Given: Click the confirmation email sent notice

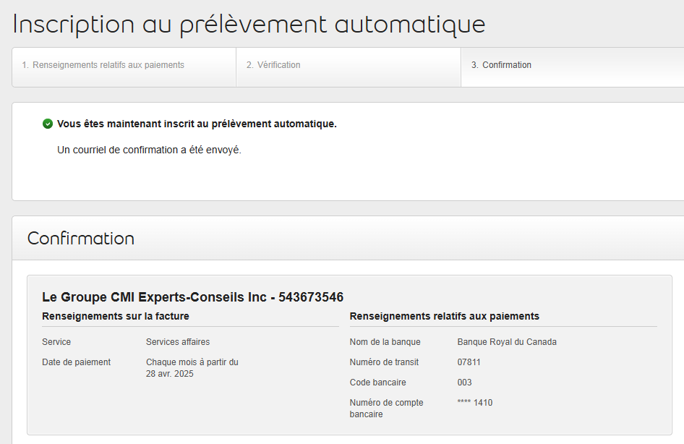Looking at the screenshot, I should (149, 150).
